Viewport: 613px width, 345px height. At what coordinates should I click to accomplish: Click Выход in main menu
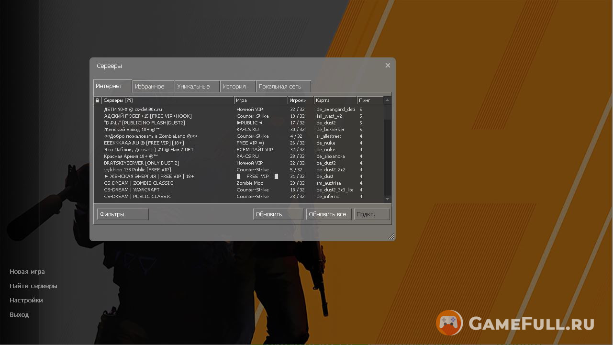tap(19, 315)
